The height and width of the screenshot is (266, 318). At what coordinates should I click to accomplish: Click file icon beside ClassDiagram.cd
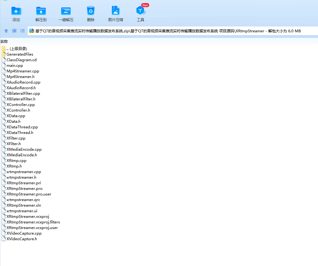(x=3, y=60)
